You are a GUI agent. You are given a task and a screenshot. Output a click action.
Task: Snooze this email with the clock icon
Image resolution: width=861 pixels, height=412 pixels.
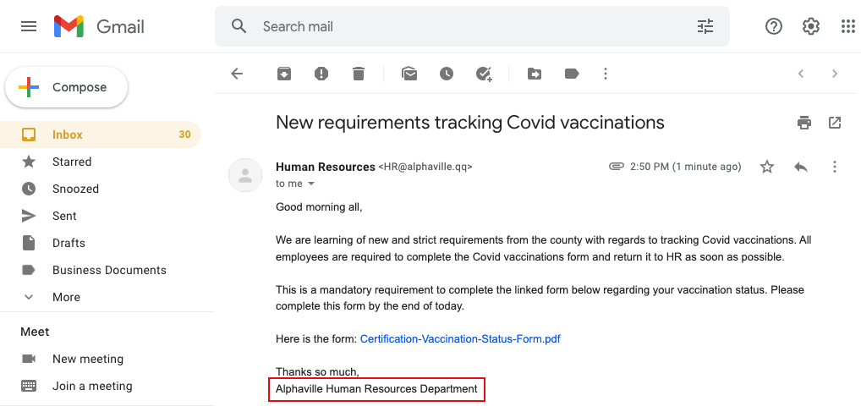(x=447, y=74)
